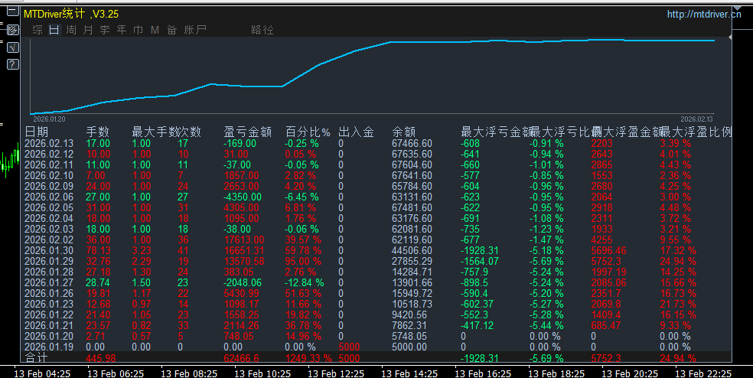Click the 日期 column header
Viewport: 753px width, 378px height.
point(37,132)
